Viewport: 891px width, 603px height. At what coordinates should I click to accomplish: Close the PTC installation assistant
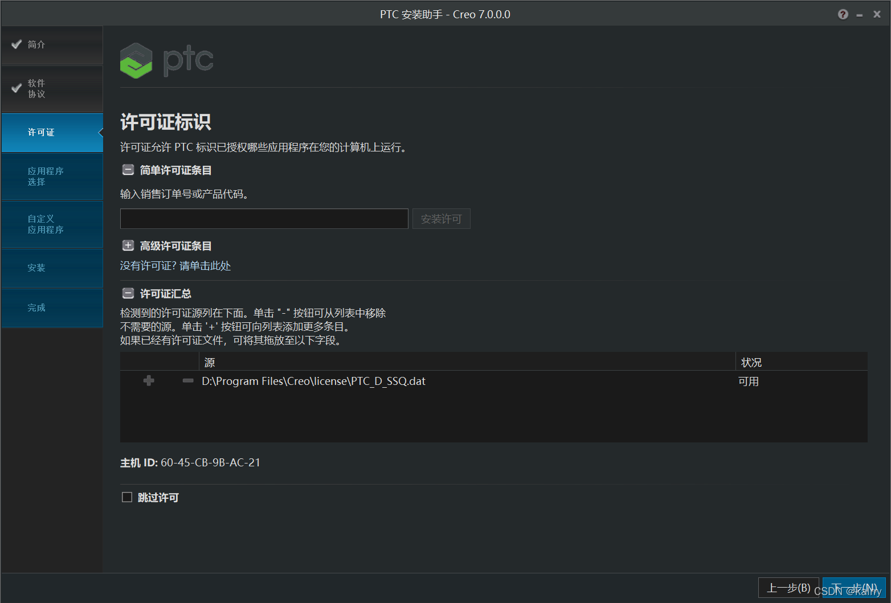pyautogui.click(x=877, y=14)
